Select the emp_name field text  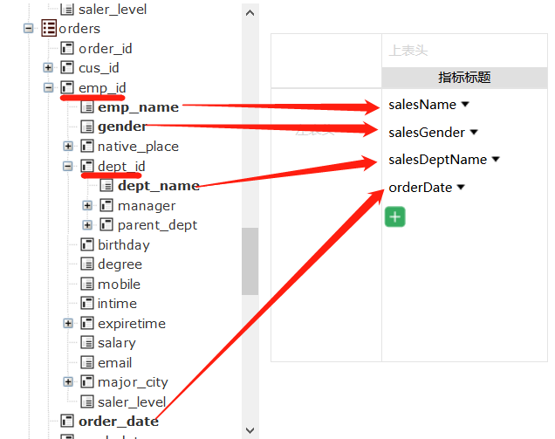pyautogui.click(x=139, y=107)
